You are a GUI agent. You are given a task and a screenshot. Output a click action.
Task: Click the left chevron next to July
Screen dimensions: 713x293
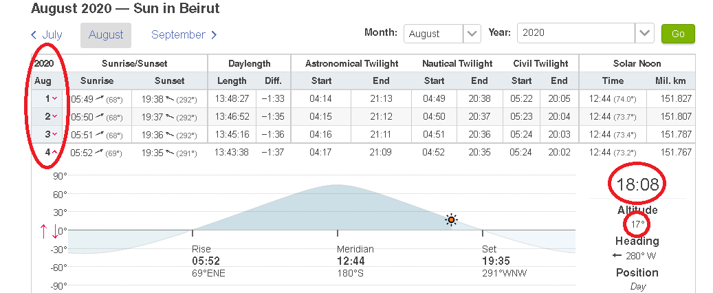pos(34,34)
